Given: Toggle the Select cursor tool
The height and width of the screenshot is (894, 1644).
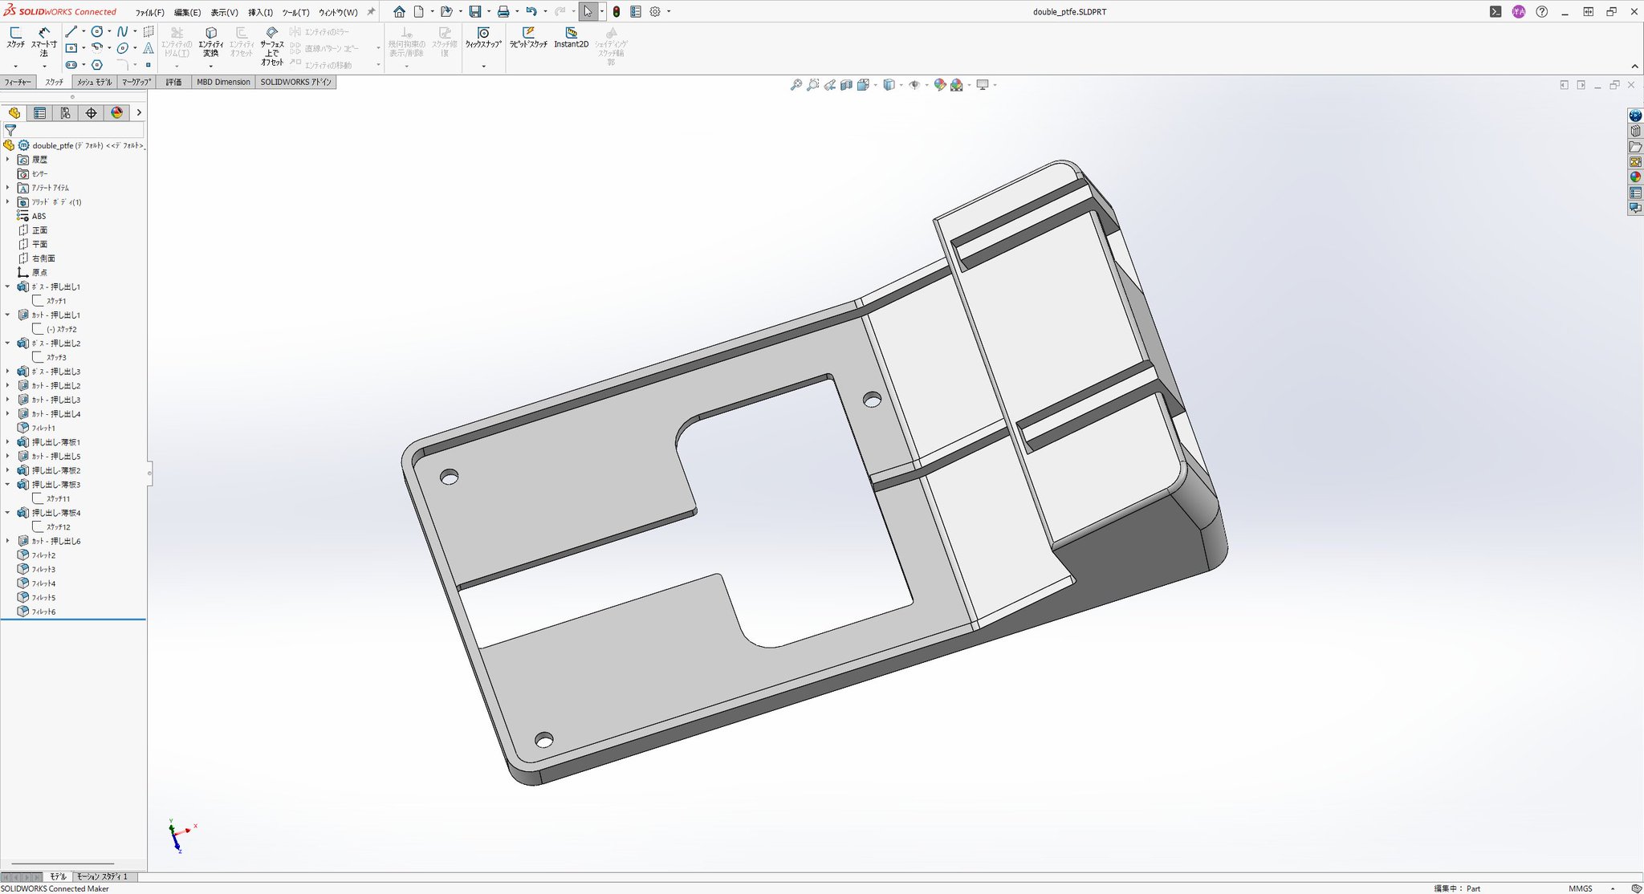Looking at the screenshot, I should click(588, 11).
